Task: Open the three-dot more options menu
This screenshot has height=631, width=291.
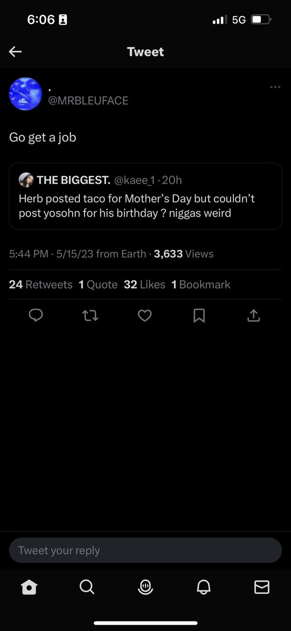Action: [275, 87]
